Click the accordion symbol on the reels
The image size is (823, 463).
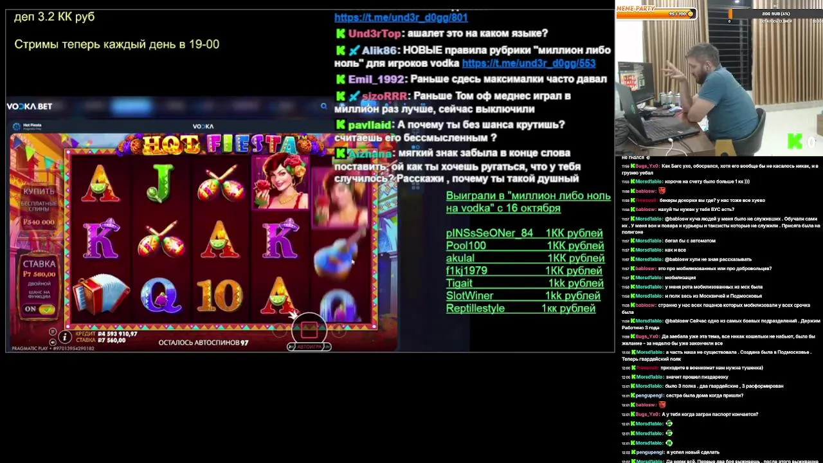click(x=101, y=294)
